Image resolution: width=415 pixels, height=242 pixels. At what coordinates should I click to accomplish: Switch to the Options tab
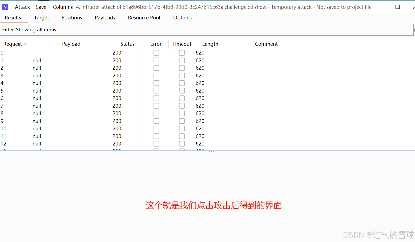(182, 18)
